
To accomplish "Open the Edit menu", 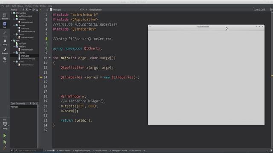I will (8, 6).
